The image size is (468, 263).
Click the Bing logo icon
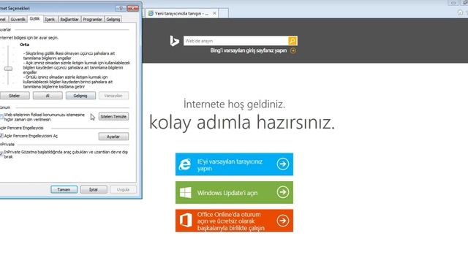pyautogui.click(x=174, y=41)
